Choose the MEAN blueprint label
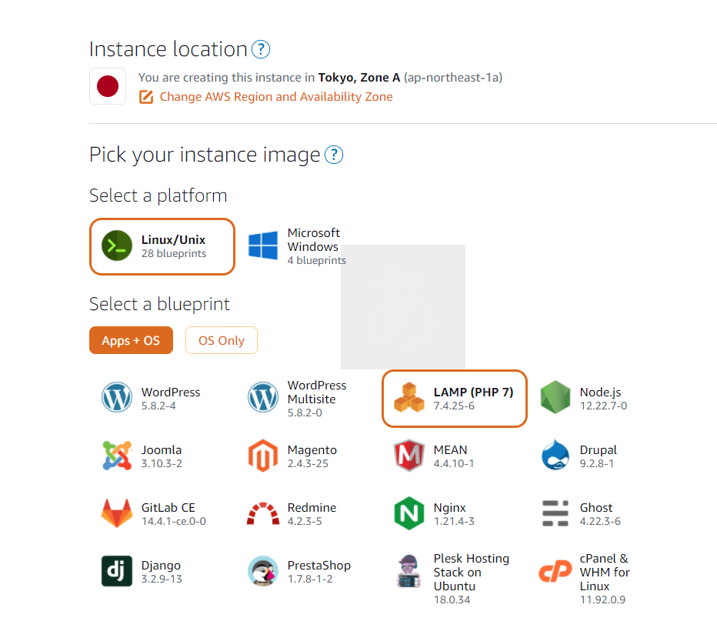The image size is (717, 628). (450, 449)
